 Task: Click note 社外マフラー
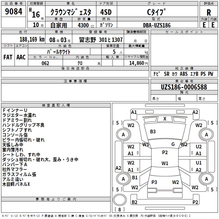(15, 169)
